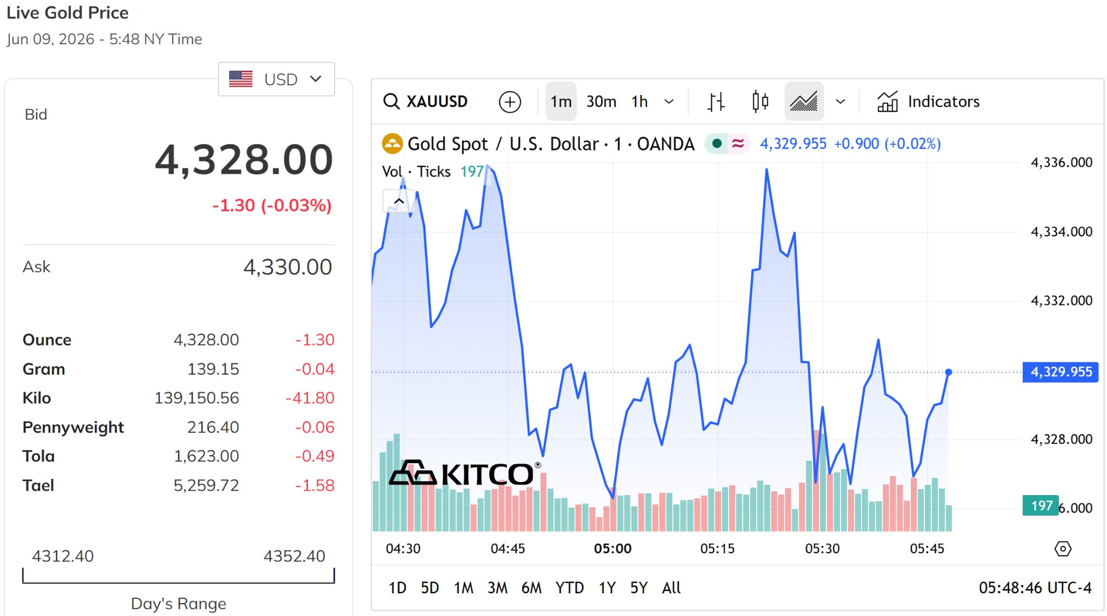Click the 05:48:46 UTC-4 timezone button
Image resolution: width=1107 pixels, height=616 pixels.
coord(1035,588)
